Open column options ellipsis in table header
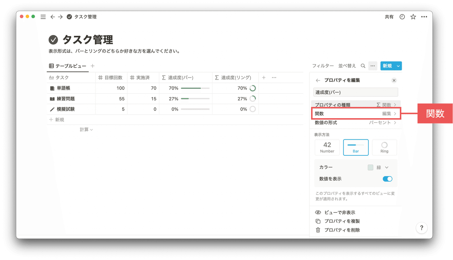 (x=274, y=78)
